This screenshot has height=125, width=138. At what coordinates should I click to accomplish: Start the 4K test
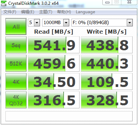click(x=16, y=82)
